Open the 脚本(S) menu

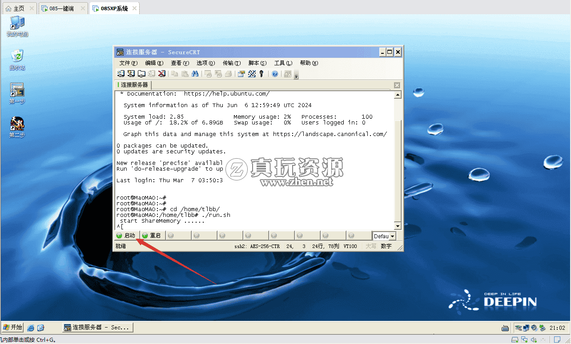(257, 63)
